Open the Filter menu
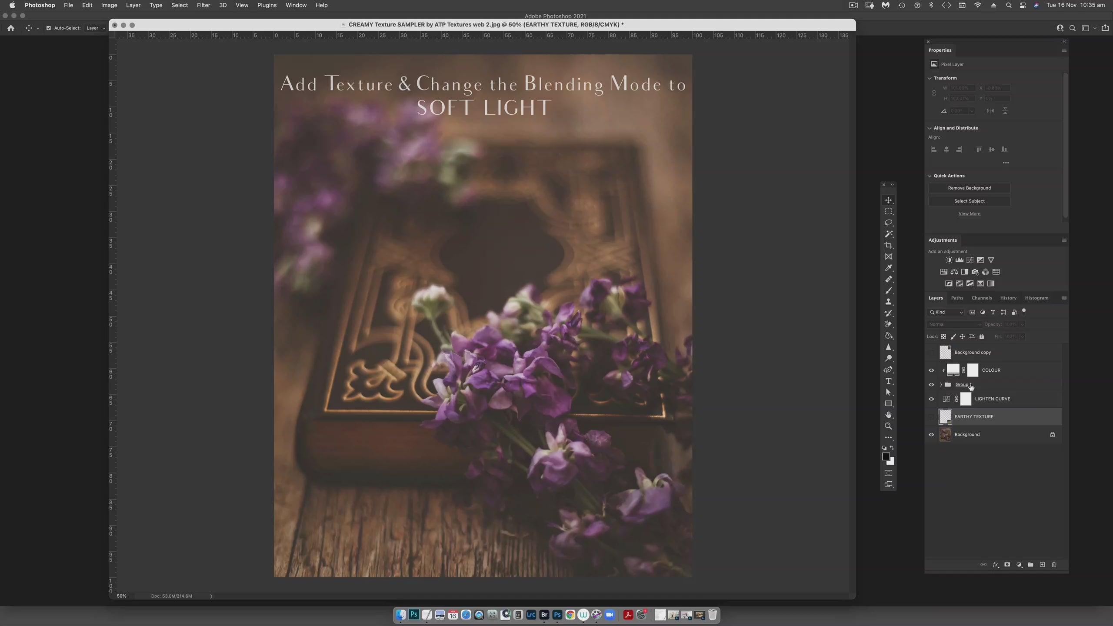Viewport: 1113px width, 626px height. [x=203, y=5]
